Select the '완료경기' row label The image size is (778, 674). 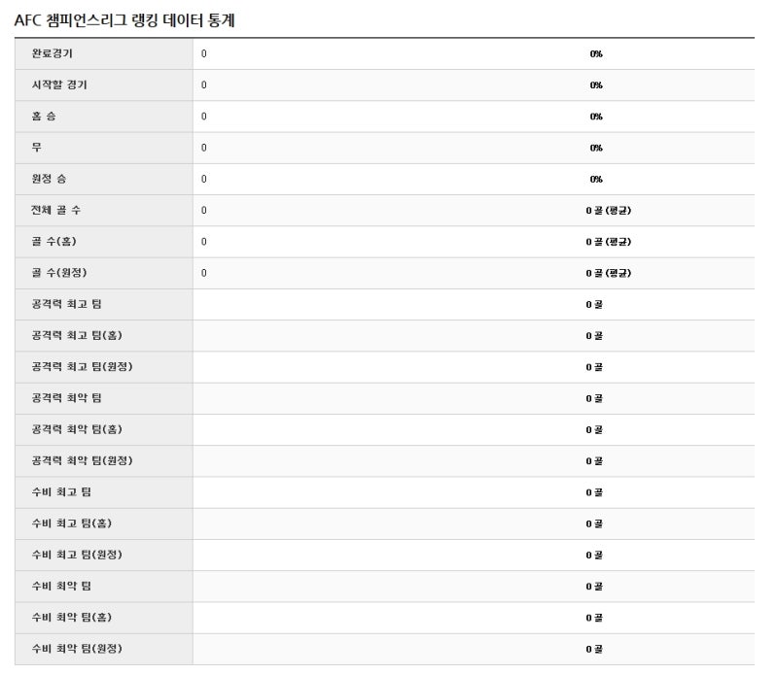(x=52, y=54)
